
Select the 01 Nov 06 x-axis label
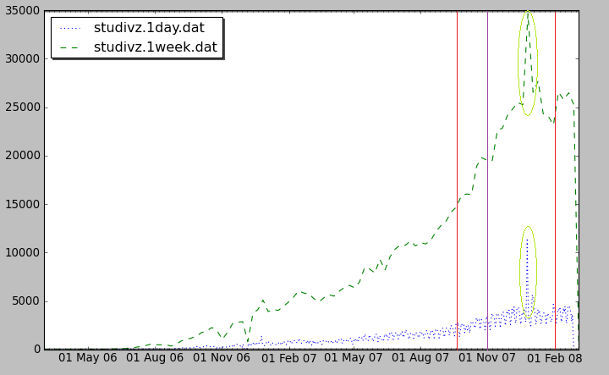222,358
